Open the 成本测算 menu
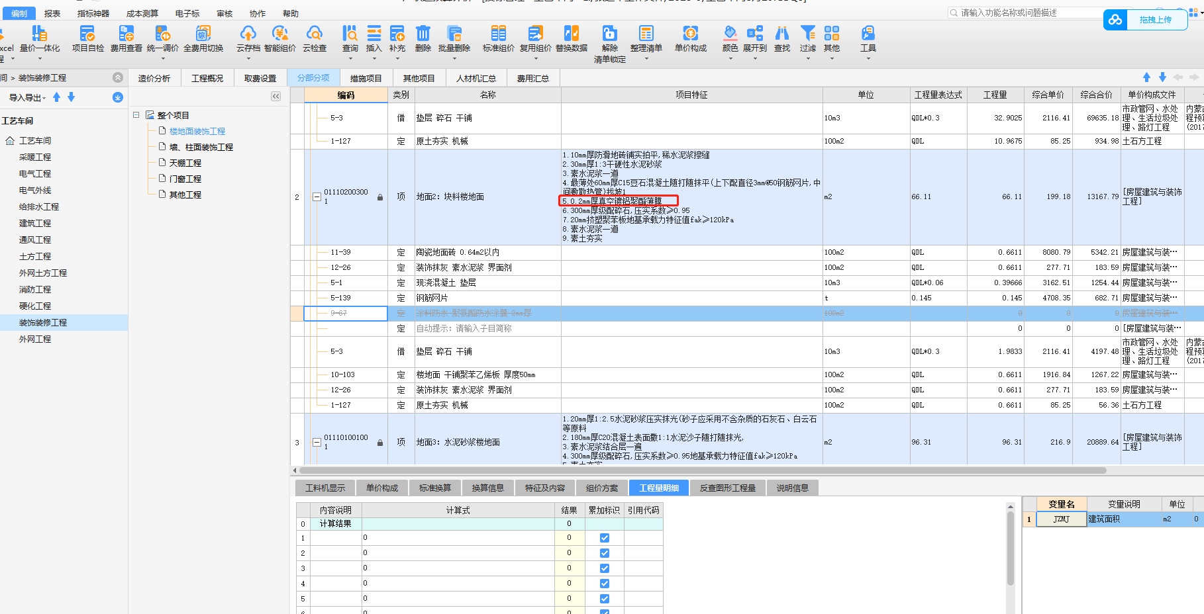Image resolution: width=1204 pixels, height=614 pixels. point(142,13)
